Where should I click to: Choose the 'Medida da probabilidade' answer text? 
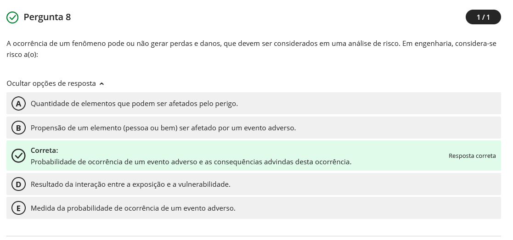click(133, 208)
